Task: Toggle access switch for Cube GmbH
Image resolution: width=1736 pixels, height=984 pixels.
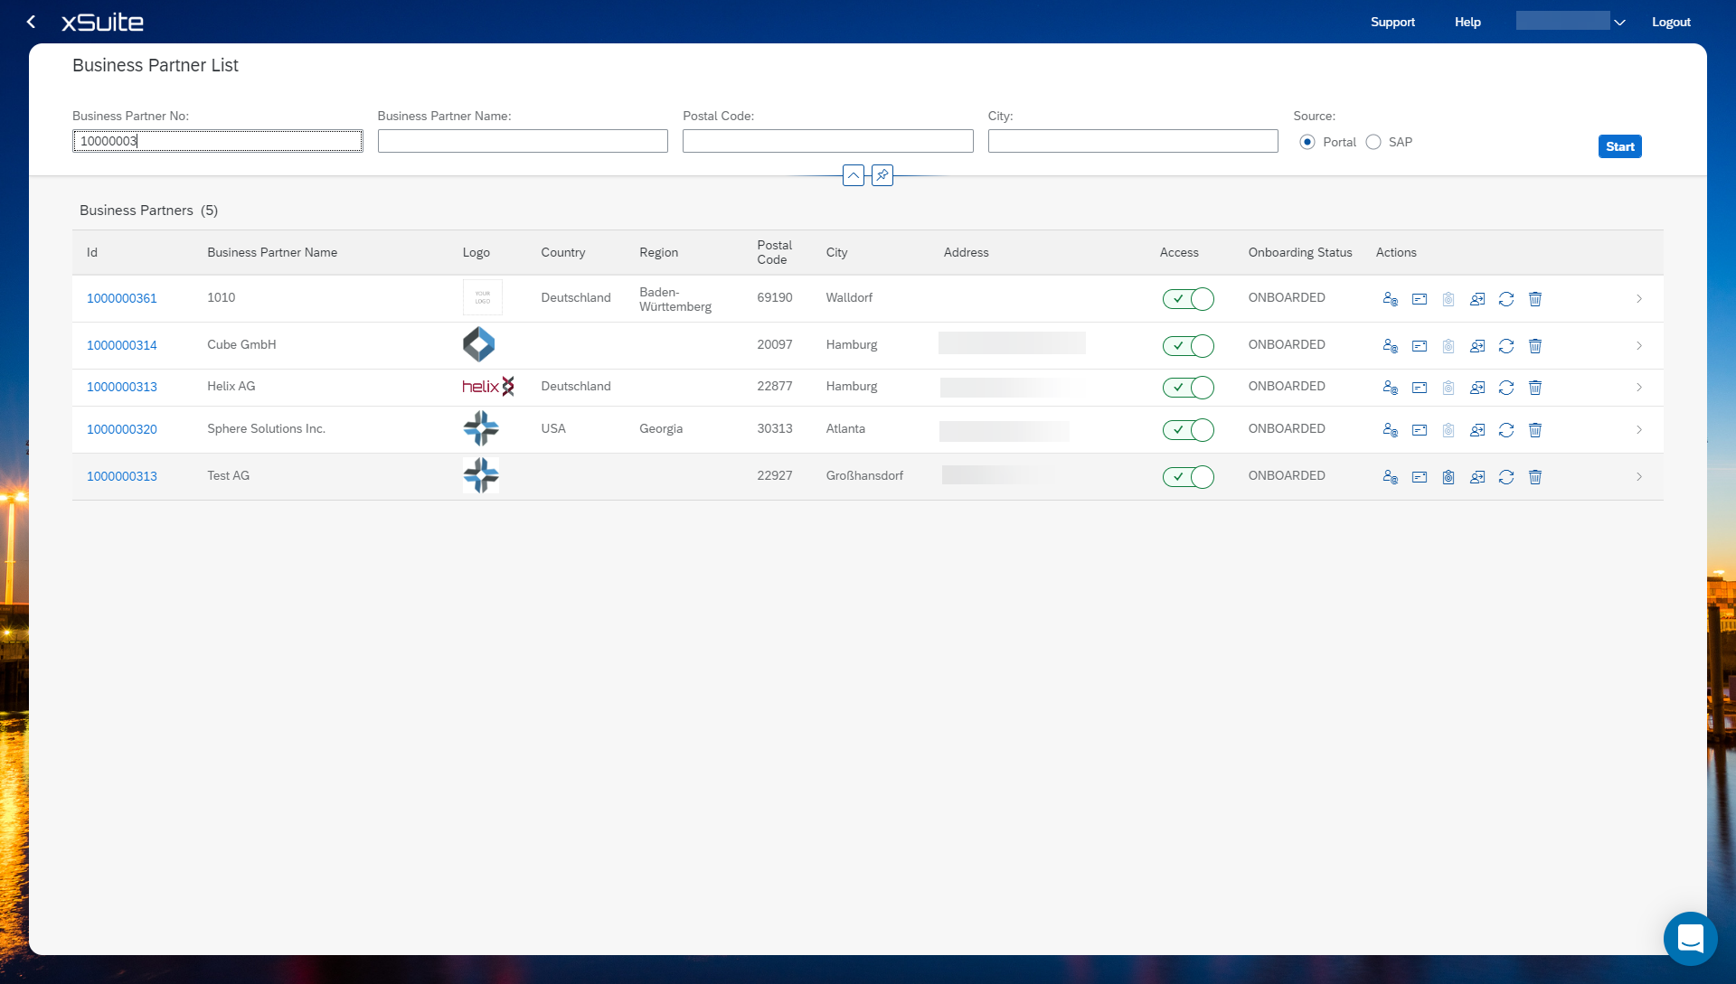Action: click(x=1187, y=346)
